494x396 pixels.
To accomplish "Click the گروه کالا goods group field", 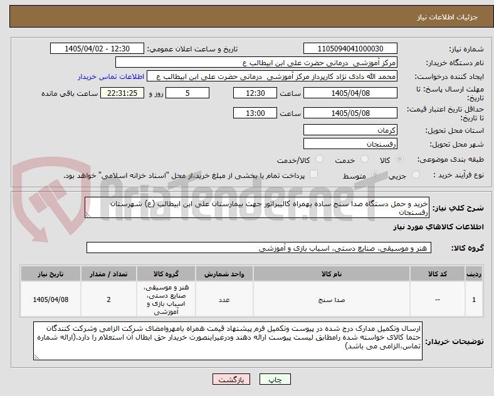I will [x=259, y=247].
